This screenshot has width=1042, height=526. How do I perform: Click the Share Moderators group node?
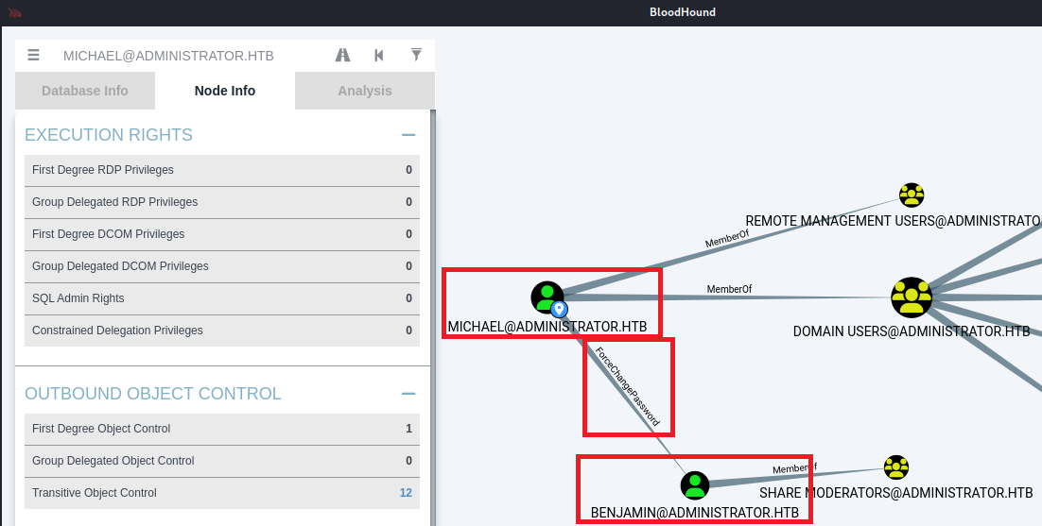click(x=895, y=467)
